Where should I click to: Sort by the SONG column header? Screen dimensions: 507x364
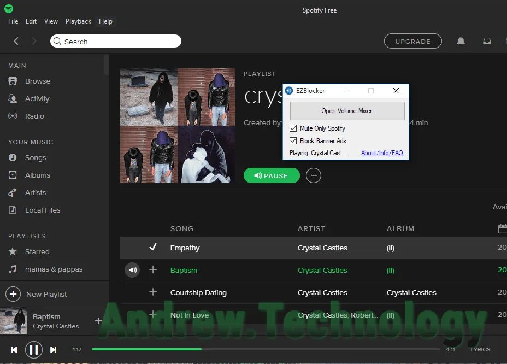[x=182, y=229]
